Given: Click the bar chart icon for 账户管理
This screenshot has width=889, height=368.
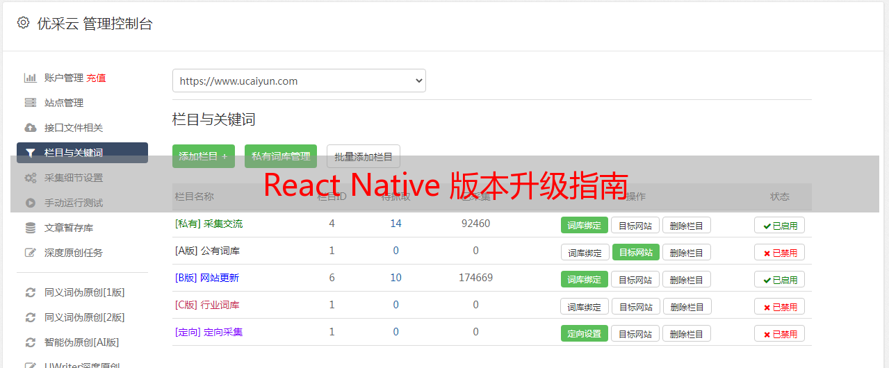Looking at the screenshot, I should (30, 78).
